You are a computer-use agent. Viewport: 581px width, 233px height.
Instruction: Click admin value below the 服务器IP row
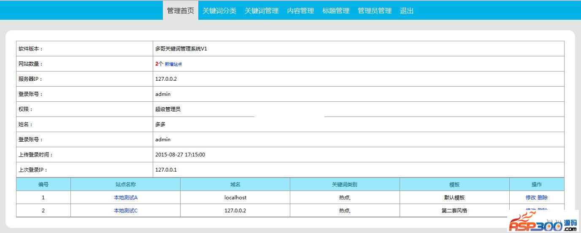(163, 94)
